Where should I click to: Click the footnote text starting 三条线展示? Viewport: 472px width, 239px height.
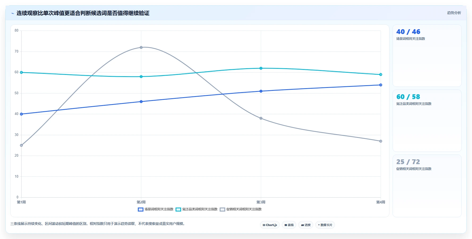[98, 224]
